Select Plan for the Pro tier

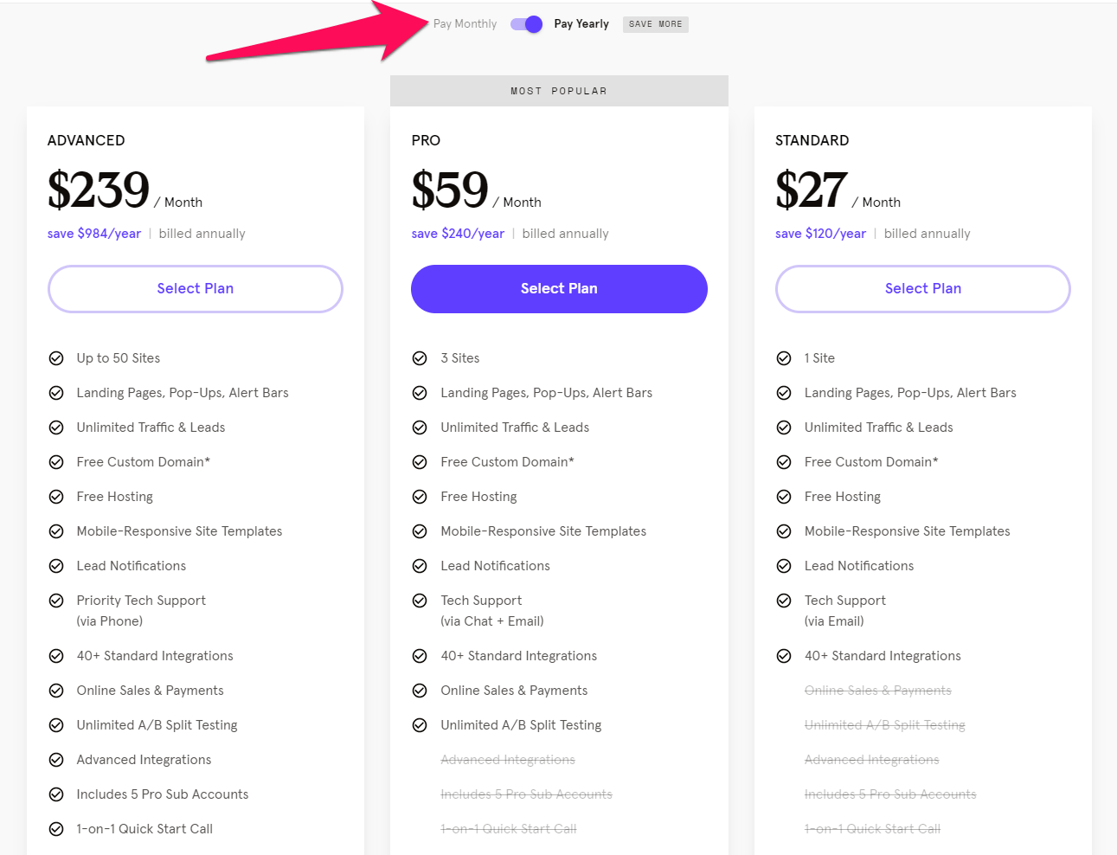(559, 289)
